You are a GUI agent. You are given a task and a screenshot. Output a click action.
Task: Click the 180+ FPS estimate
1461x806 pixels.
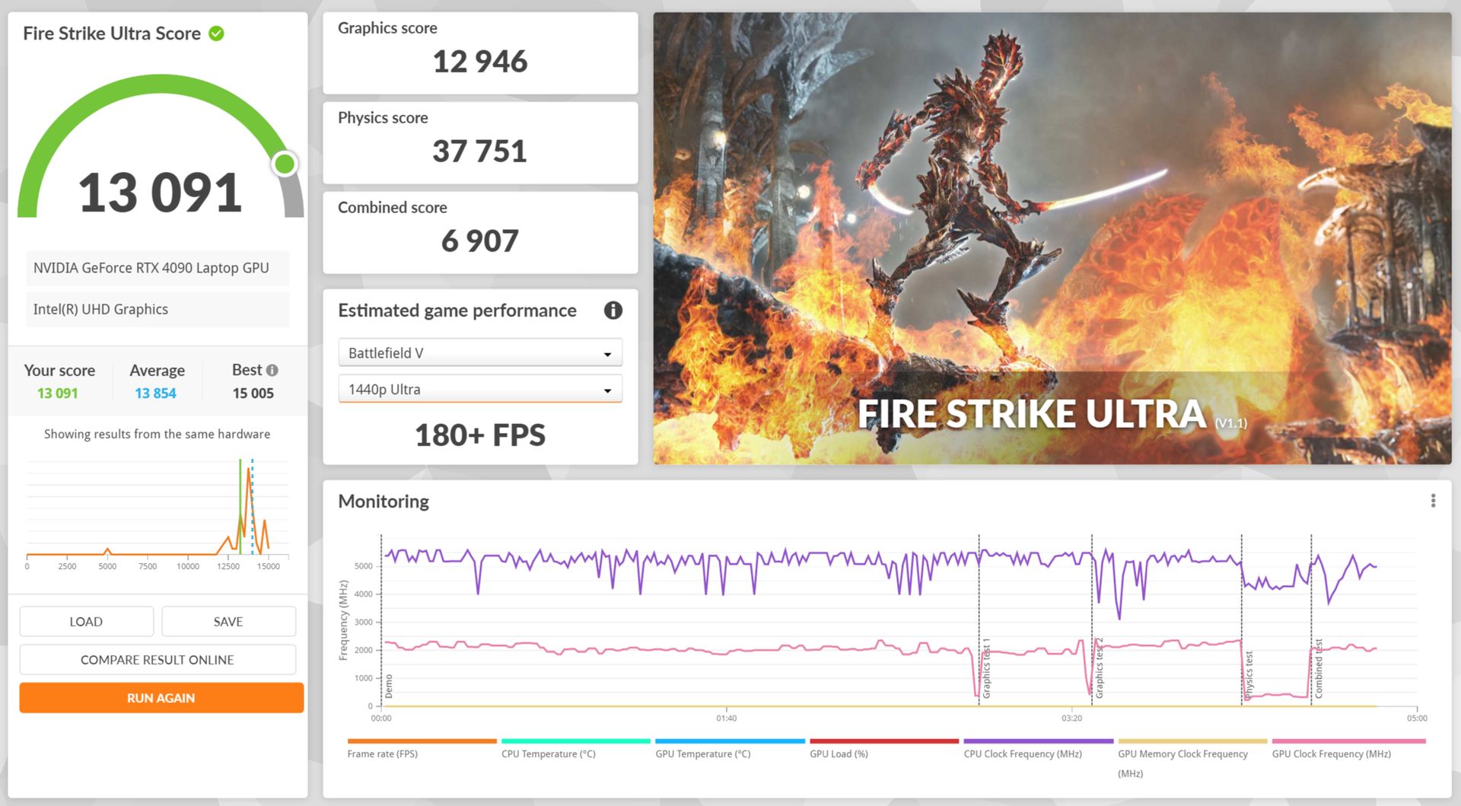[480, 435]
